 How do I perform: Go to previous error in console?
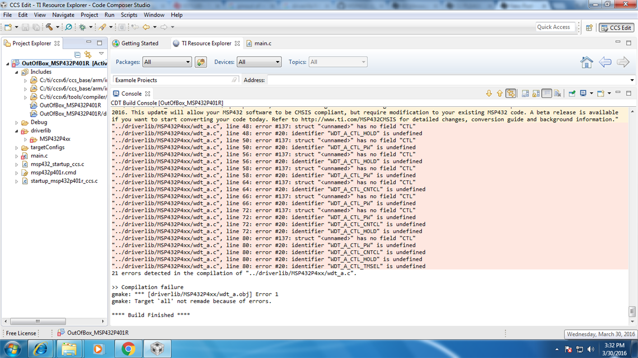[x=500, y=94]
